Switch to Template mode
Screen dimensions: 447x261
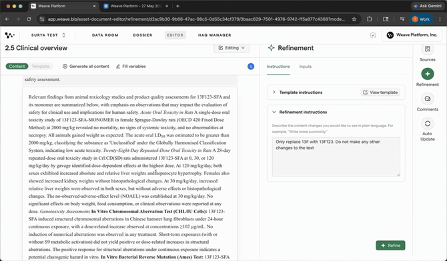pos(41,67)
